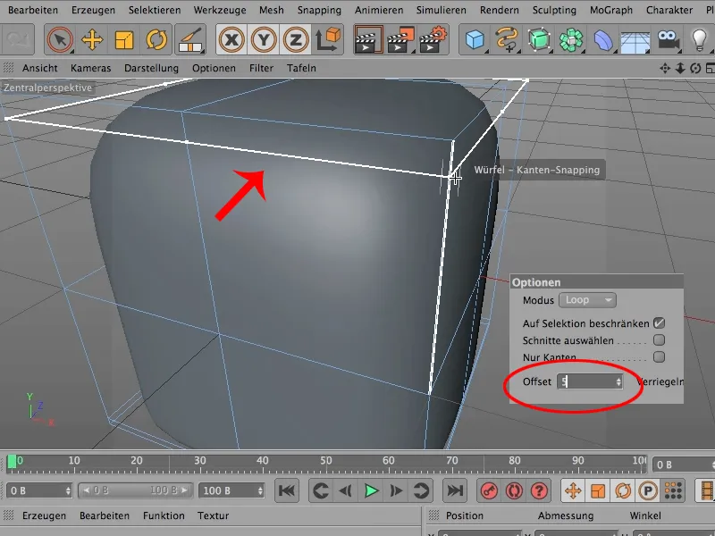
Task: Activate the Rotate tool in top toolbar
Action: coord(156,39)
